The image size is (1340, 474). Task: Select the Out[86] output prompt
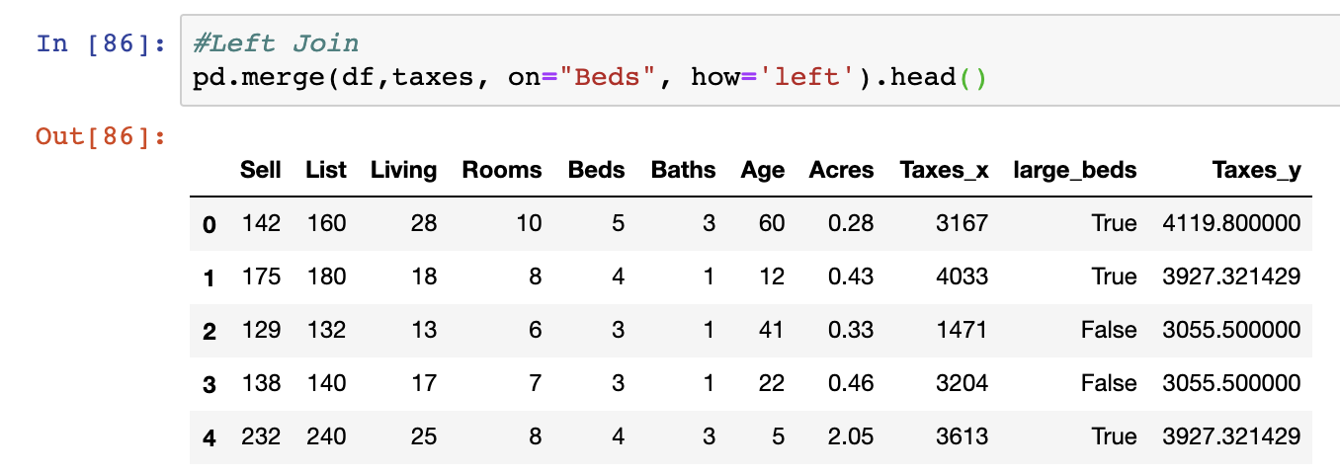(100, 135)
